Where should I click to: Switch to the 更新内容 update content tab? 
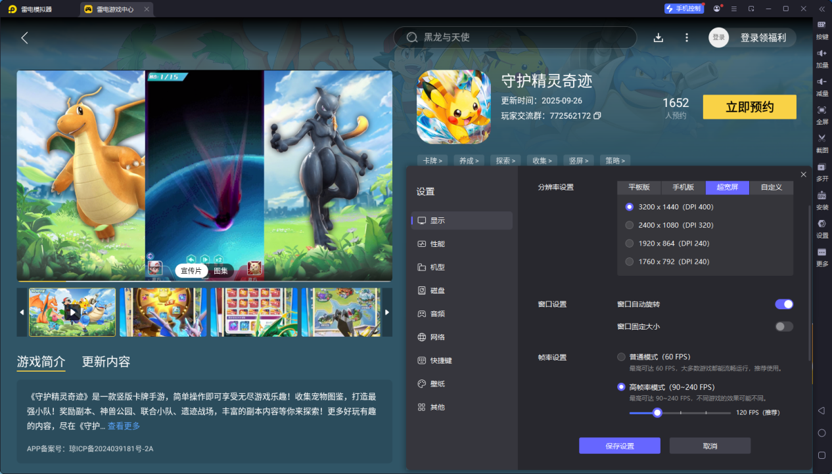pyautogui.click(x=105, y=362)
